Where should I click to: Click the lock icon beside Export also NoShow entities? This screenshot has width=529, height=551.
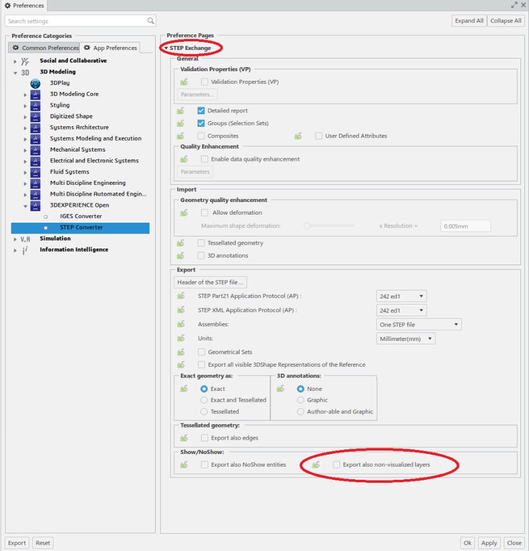(x=184, y=464)
